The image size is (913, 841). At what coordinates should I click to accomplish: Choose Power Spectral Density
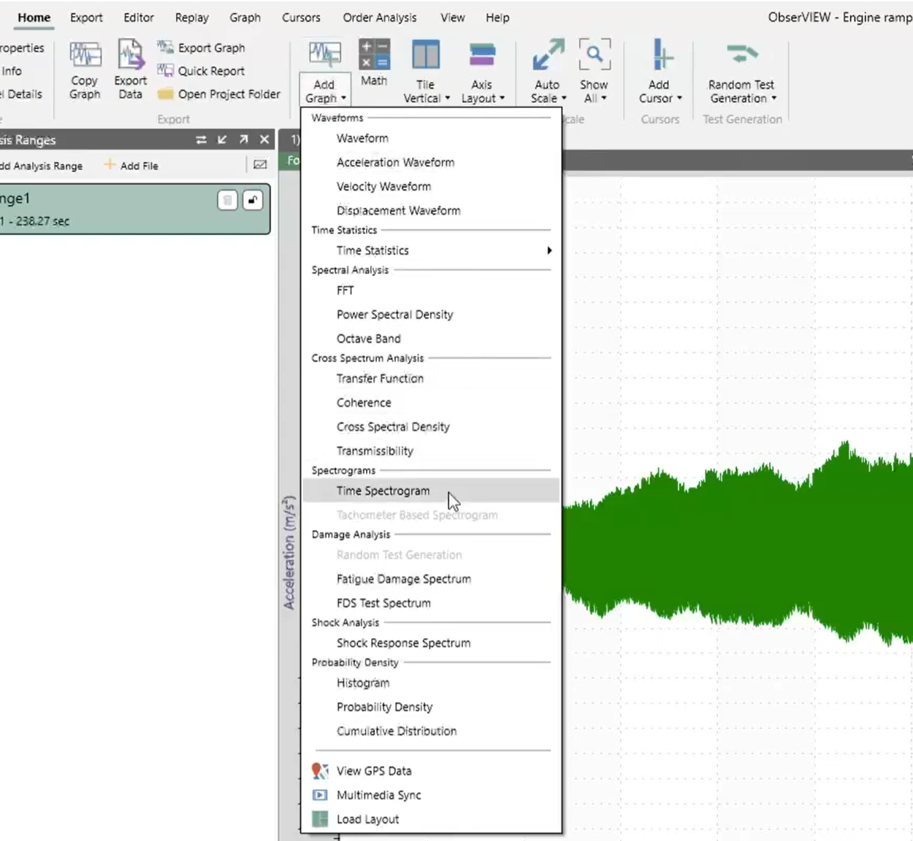click(431, 315)
